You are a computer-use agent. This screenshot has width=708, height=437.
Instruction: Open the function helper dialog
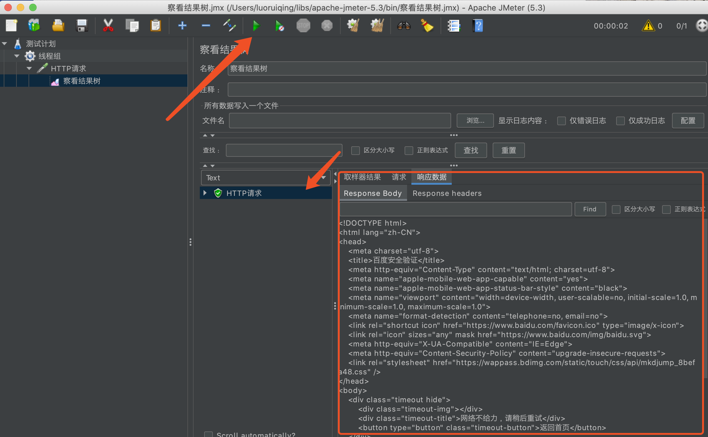pyautogui.click(x=454, y=25)
